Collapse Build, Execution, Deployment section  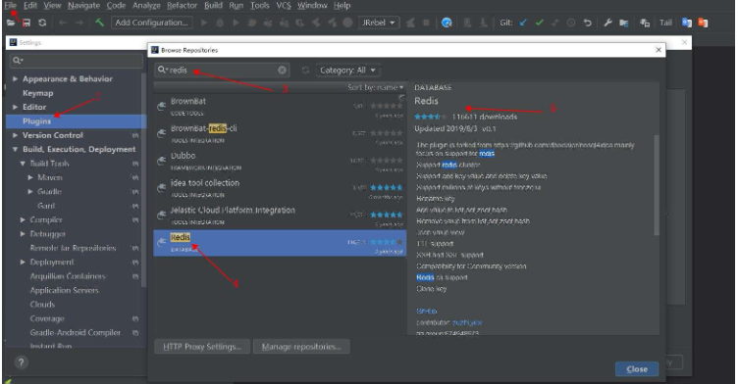click(x=15, y=150)
